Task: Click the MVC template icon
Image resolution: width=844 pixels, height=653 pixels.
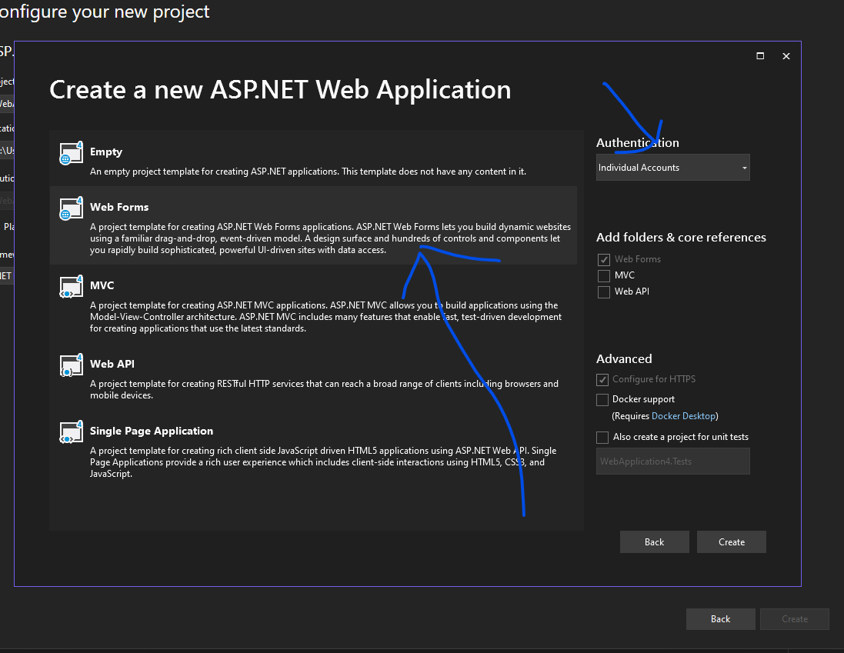Action: (71, 287)
